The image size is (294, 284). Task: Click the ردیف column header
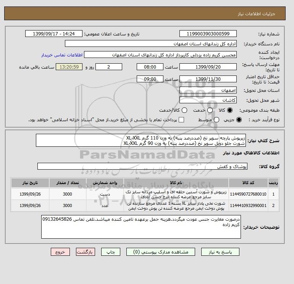273,183
